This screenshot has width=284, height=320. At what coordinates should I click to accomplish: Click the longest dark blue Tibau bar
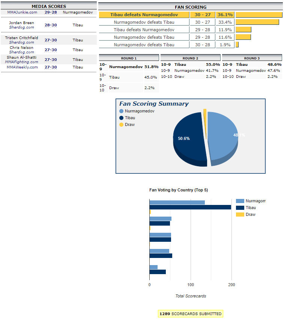(190, 207)
